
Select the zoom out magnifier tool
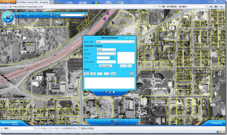coord(23,15)
